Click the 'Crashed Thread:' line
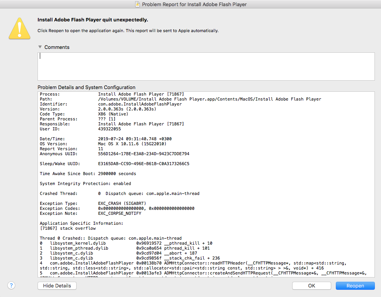Viewport: 381px width, 297px height. [119, 194]
